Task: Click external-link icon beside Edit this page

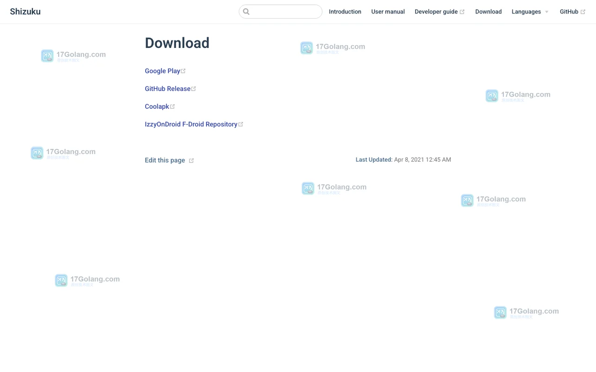Action: (x=191, y=160)
